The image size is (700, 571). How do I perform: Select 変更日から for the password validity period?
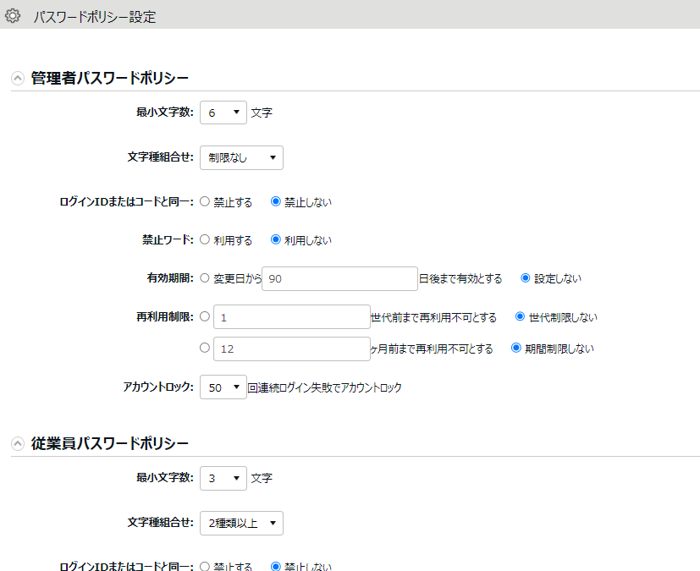click(x=203, y=278)
